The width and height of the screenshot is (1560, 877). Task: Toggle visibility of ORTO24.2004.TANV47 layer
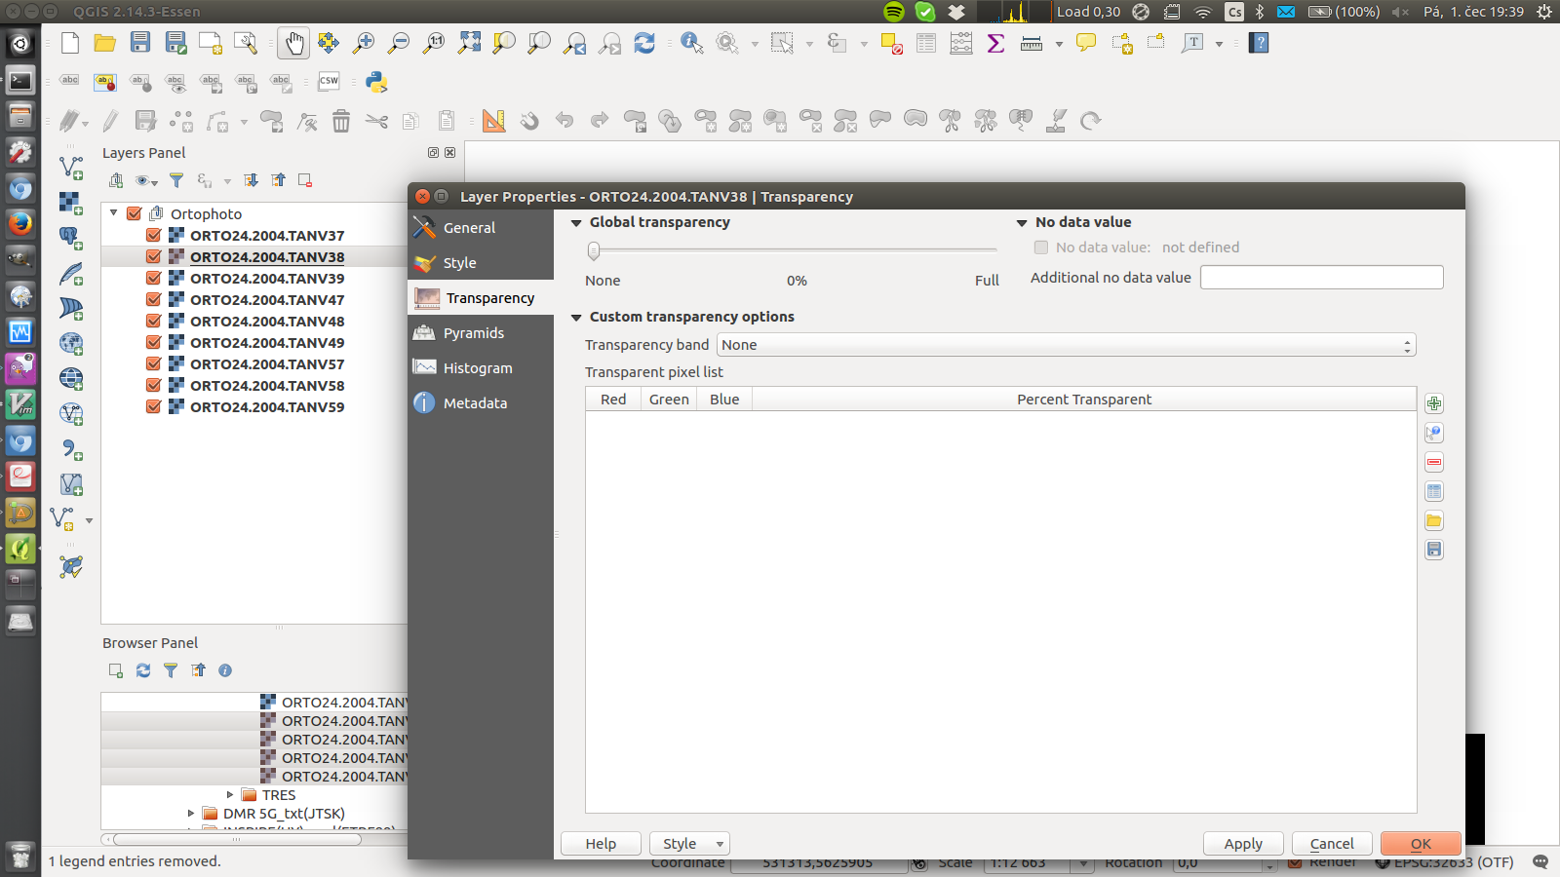pos(153,299)
